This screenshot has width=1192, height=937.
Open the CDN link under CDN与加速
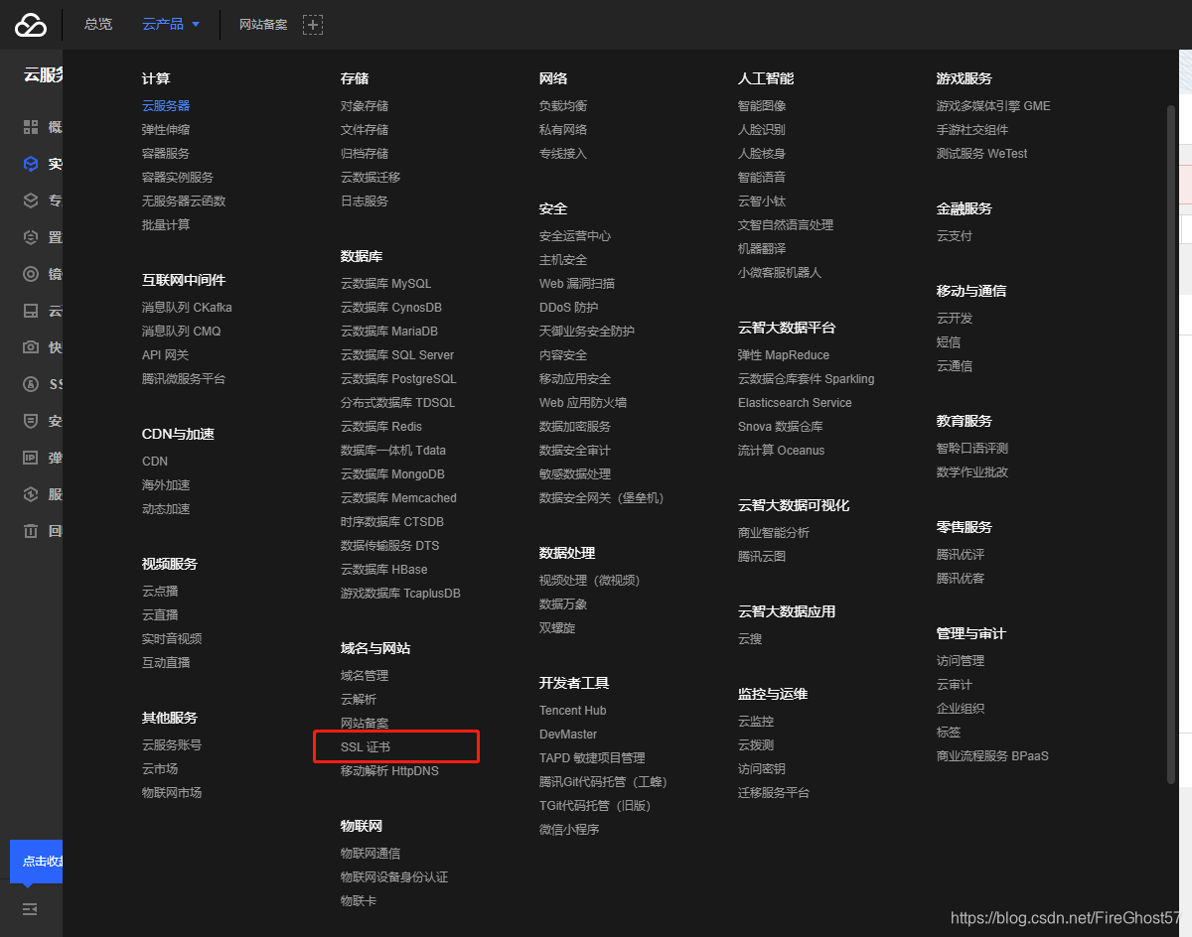click(x=155, y=461)
